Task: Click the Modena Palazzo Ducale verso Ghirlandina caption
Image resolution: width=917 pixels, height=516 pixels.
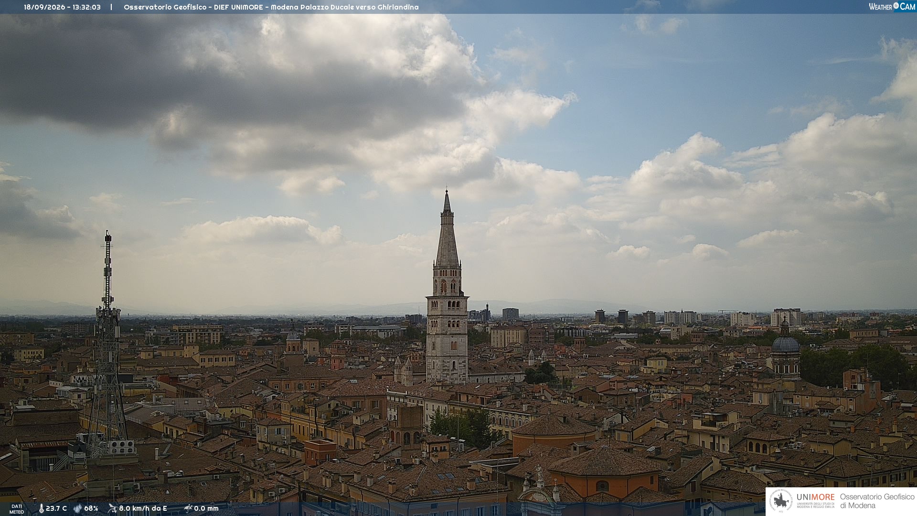Action: (344, 7)
